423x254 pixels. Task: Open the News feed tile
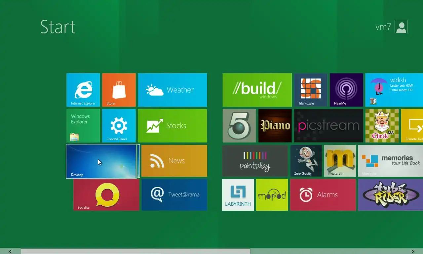(x=174, y=161)
